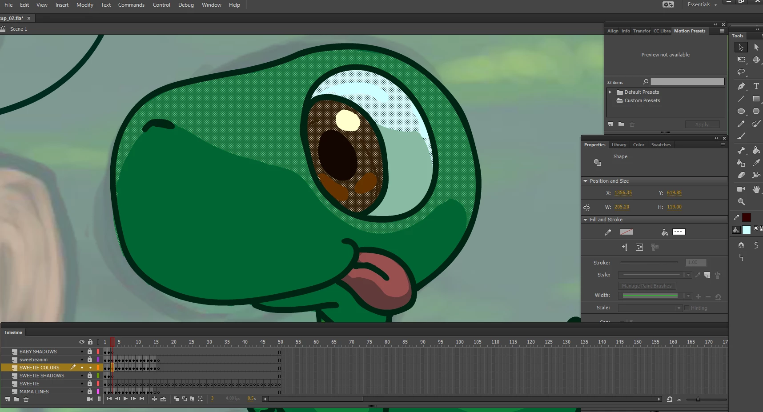
Task: Select the Paint Bucket tool
Action: click(756, 150)
